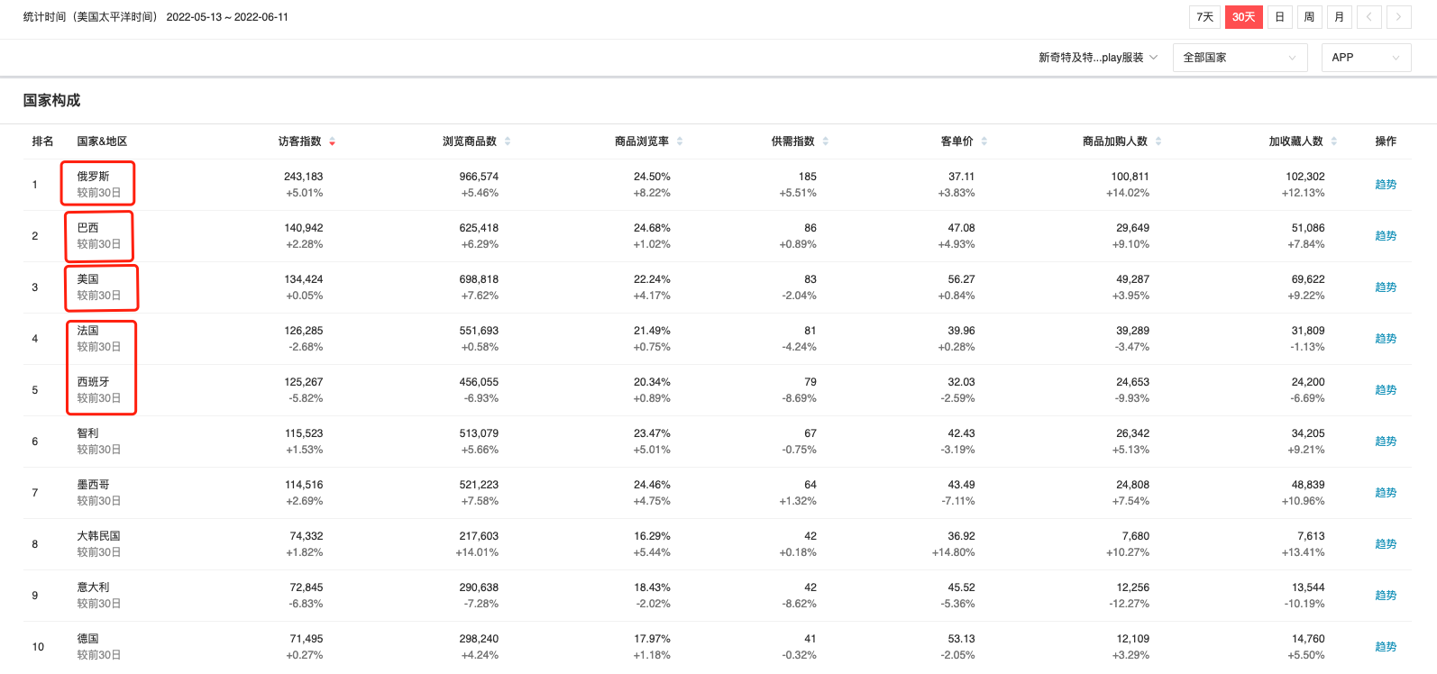1437x674 pixels.
Task: Select the 7天 time range tab
Action: click(x=1204, y=17)
